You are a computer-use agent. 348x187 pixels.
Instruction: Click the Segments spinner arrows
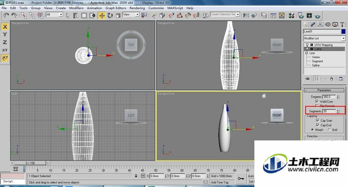(338, 111)
